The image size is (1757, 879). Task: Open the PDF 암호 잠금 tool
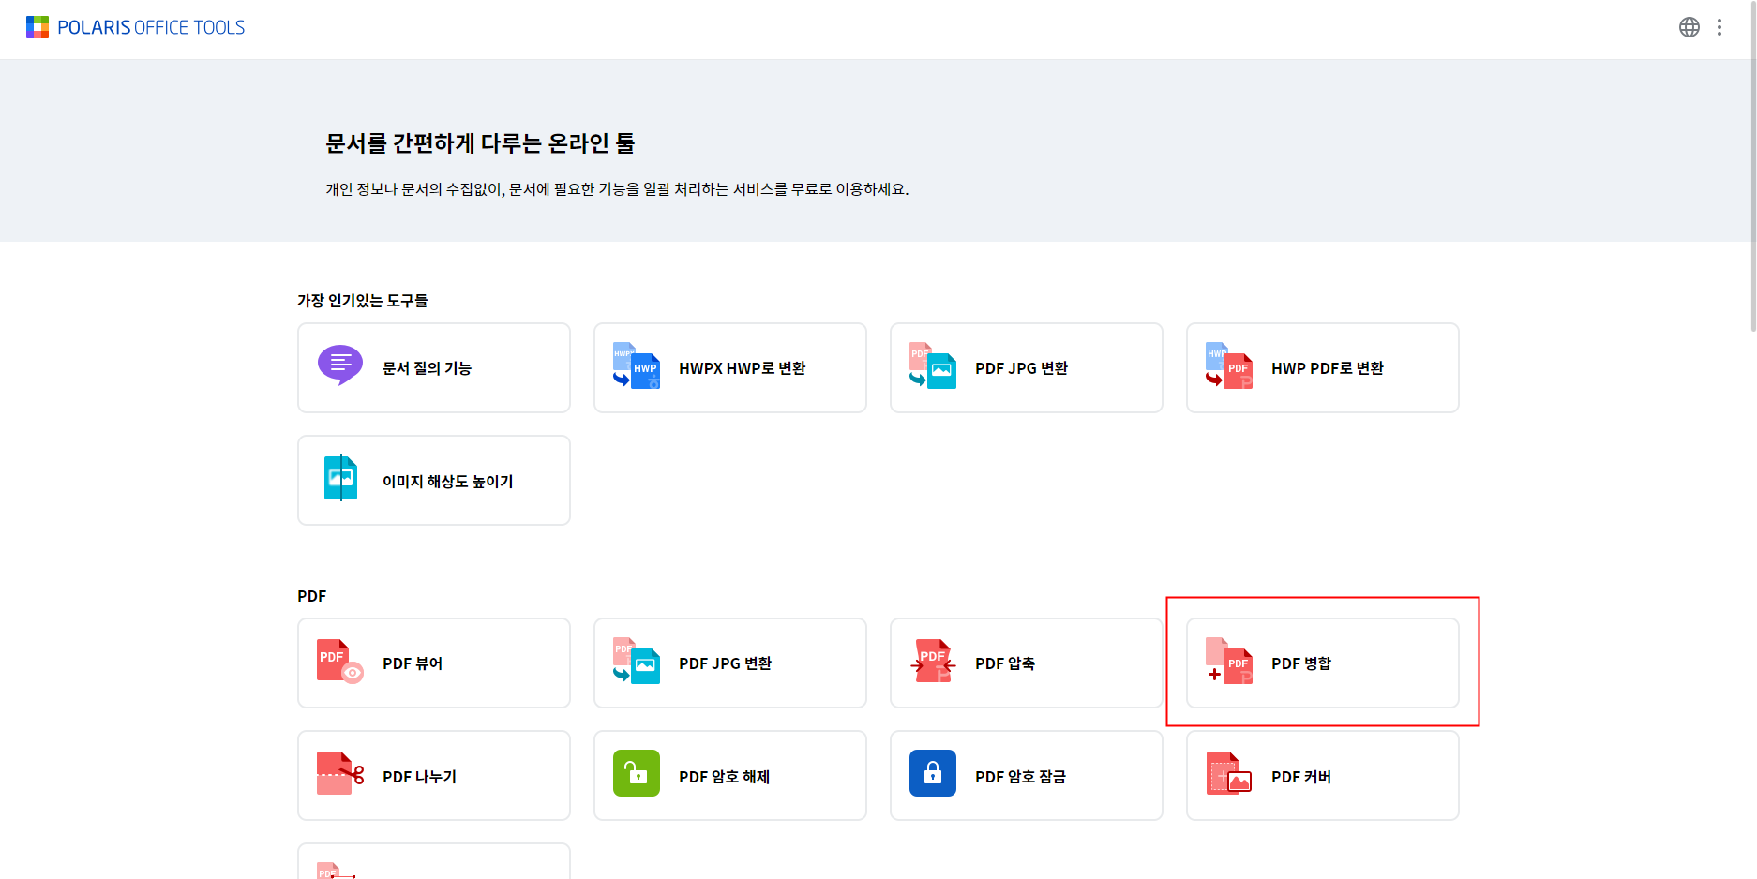[x=1027, y=776]
